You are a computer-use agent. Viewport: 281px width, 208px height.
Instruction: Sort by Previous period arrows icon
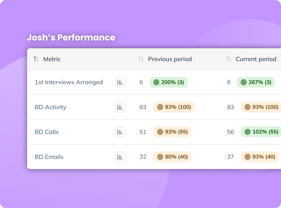[141, 59]
